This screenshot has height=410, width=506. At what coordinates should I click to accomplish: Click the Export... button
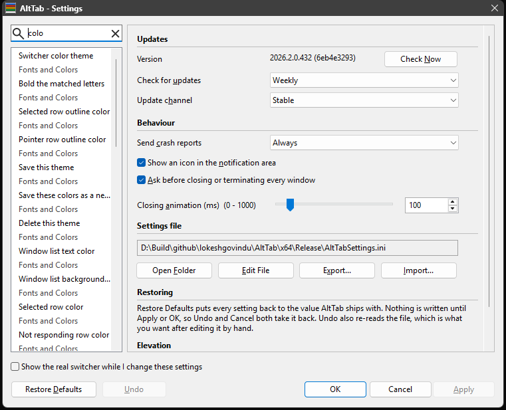click(337, 270)
